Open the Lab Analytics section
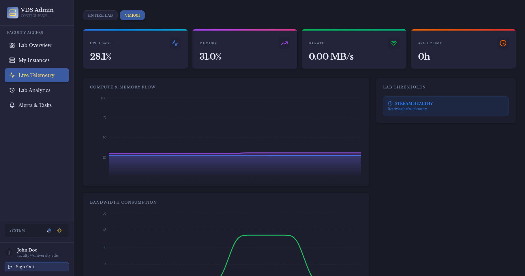This screenshot has height=276, width=525. [37, 90]
